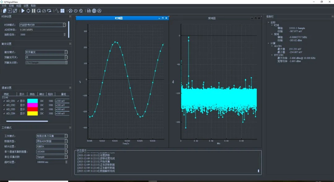Close the 触发设置 panel
This screenshot has height=182, width=334.
point(70,44)
